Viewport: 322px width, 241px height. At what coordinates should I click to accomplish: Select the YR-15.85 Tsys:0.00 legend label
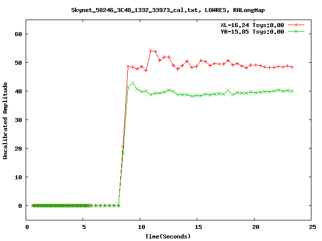(252, 32)
